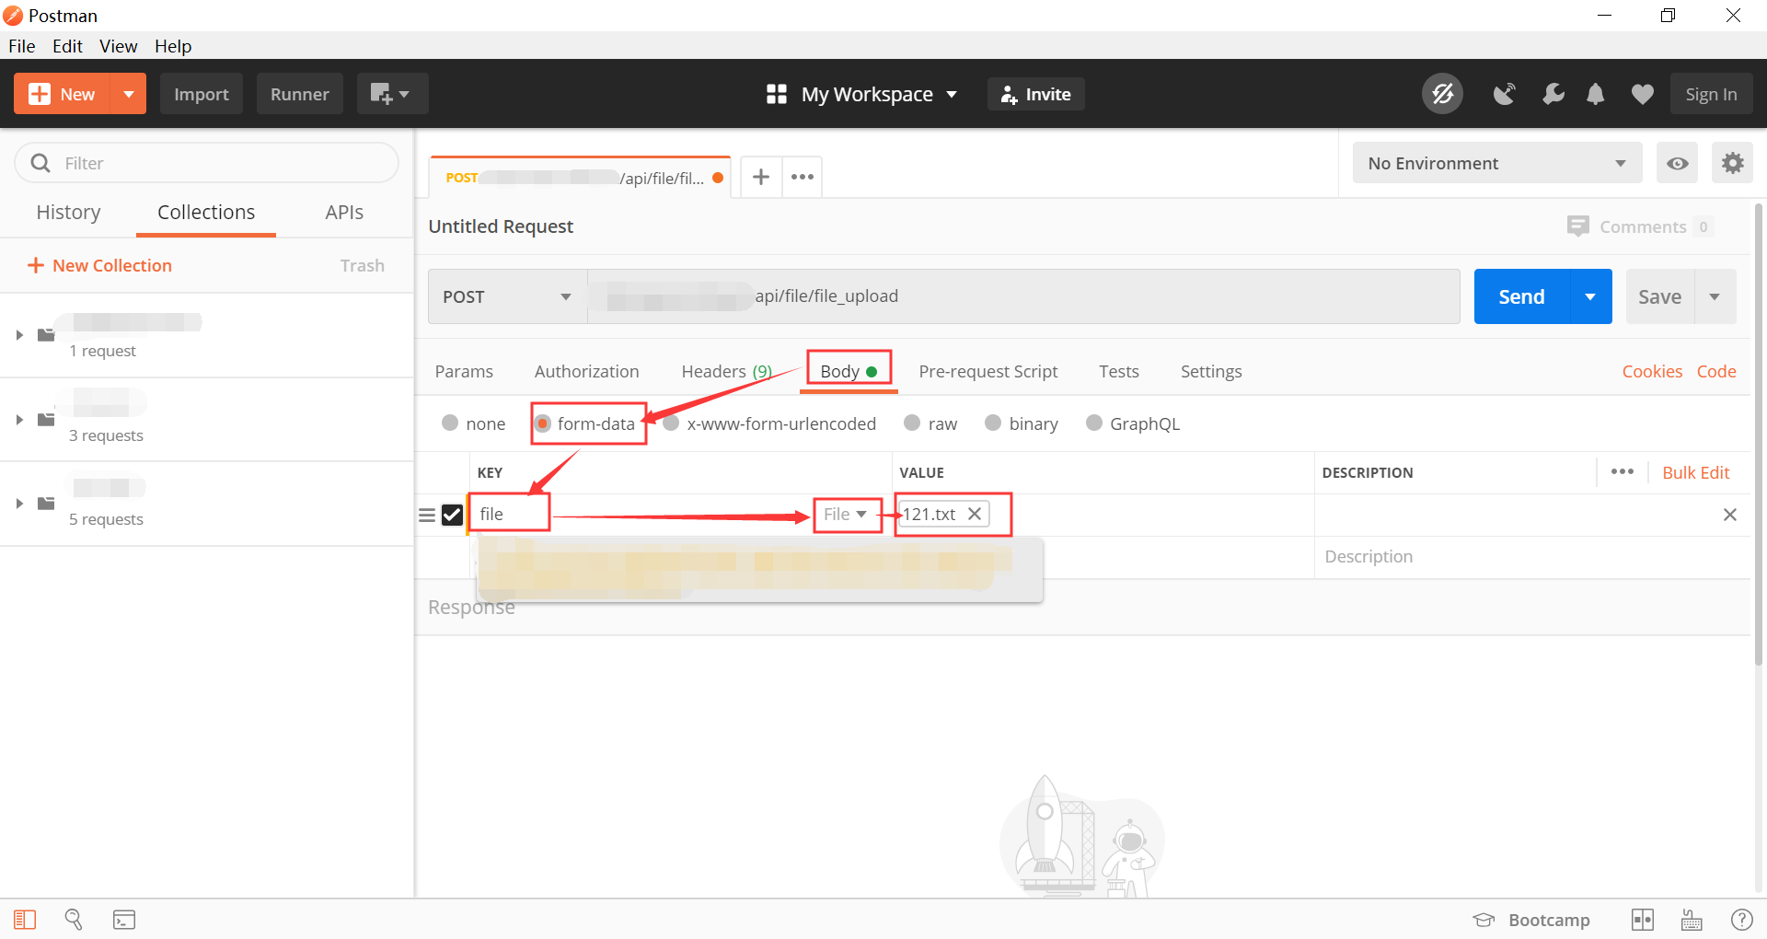Open the File menu

coord(22,46)
